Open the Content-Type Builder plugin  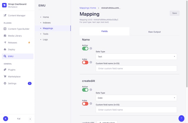coord(18,29)
